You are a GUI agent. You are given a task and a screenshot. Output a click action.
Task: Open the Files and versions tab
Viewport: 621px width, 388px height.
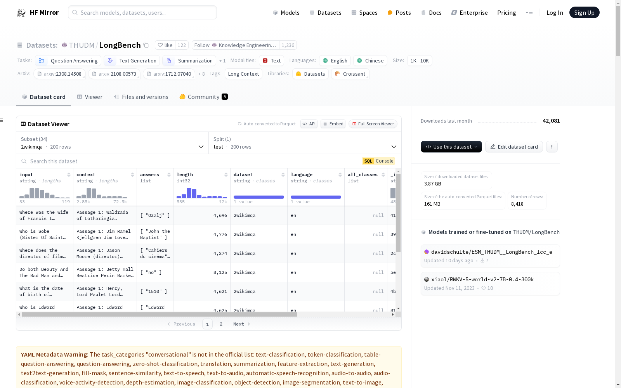[x=141, y=97]
